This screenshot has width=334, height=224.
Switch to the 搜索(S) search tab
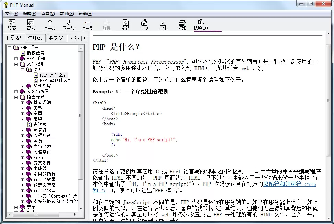pyautogui.click(x=56, y=38)
